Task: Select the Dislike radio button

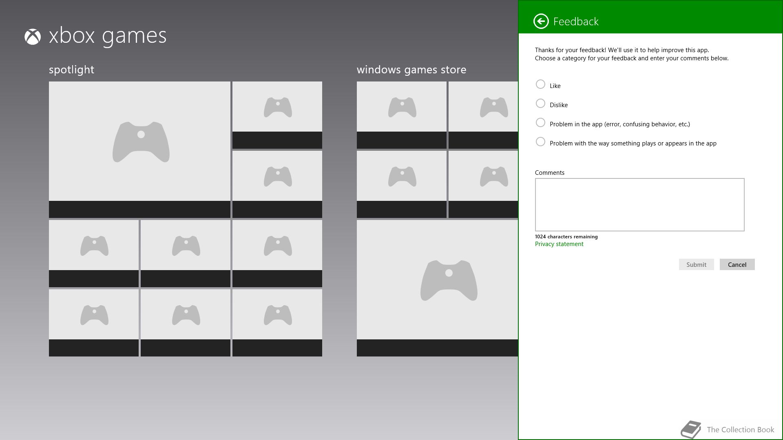Action: coord(540,103)
